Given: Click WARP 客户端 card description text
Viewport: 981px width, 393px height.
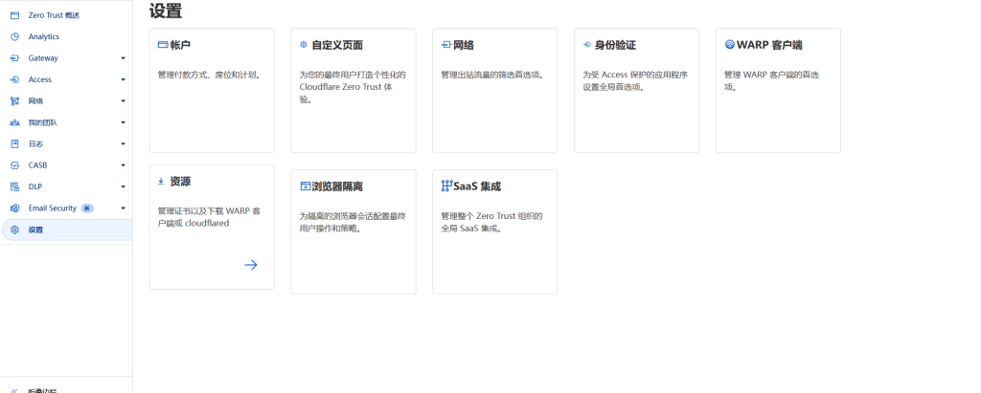Looking at the screenshot, I should 771,80.
